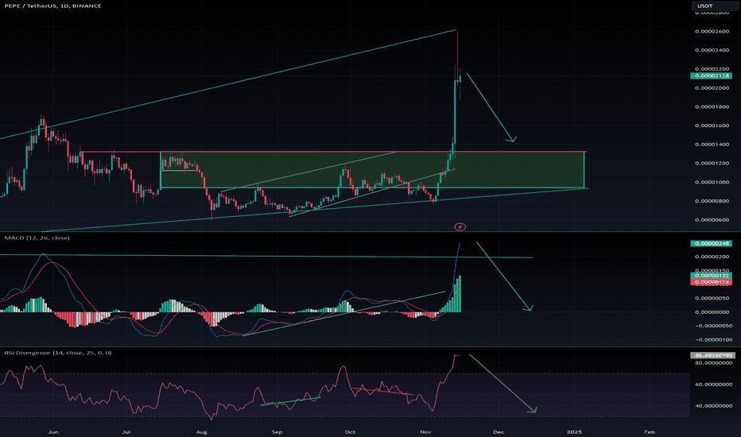741x437 pixels.
Task: Open the MACD (12, 26, close) indicator legend
Action: (x=37, y=238)
